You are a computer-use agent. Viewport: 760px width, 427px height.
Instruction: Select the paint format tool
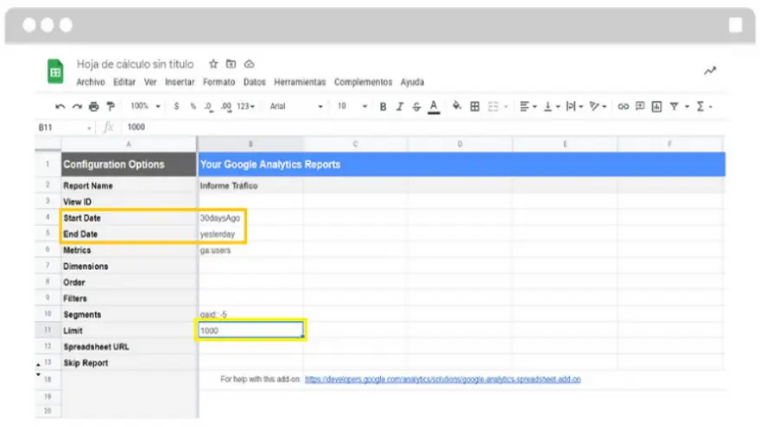point(111,106)
